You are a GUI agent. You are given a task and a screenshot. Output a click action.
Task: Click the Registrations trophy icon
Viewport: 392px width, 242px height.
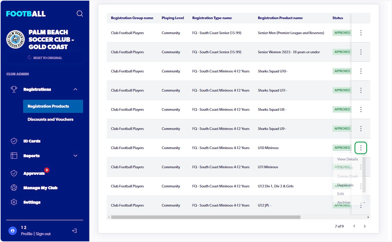[14, 89]
